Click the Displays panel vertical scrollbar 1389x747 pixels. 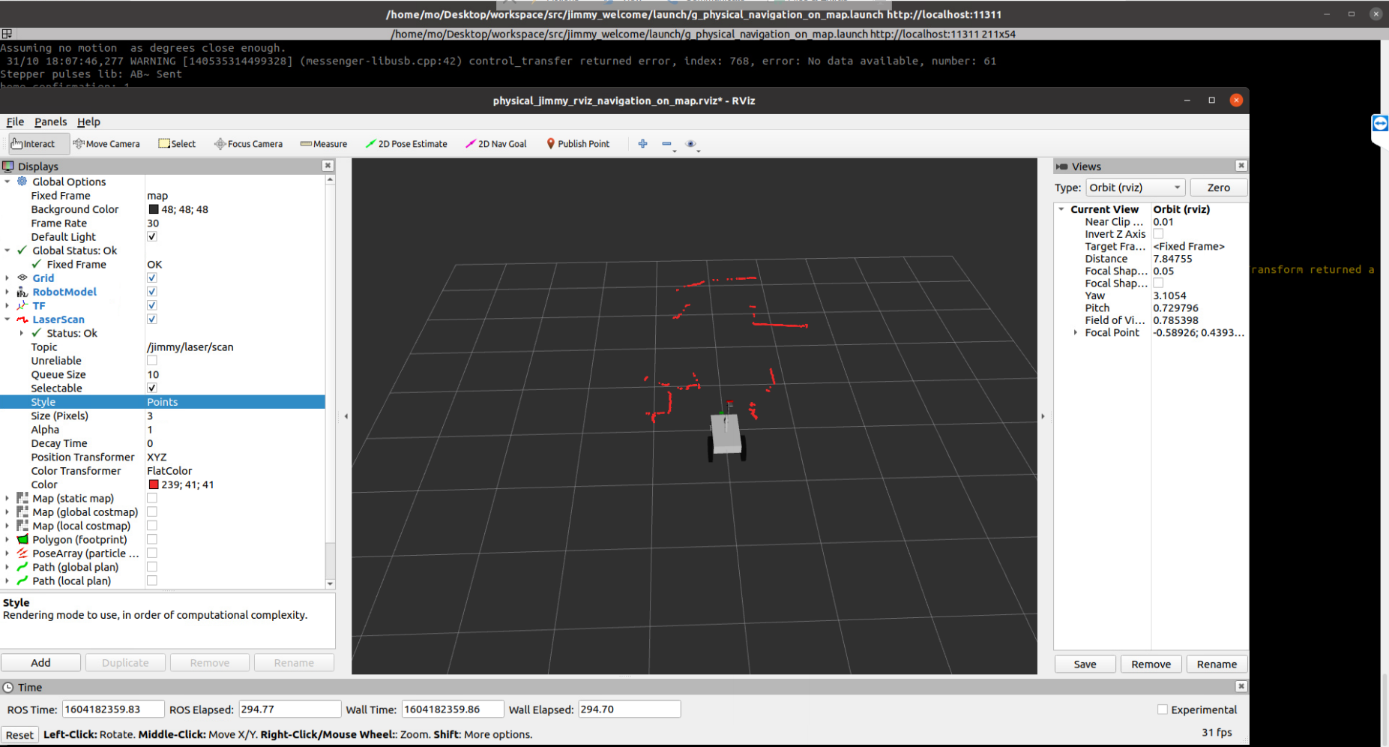coord(330,382)
